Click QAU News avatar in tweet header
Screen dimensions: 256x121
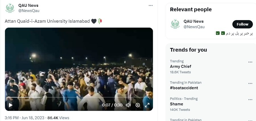[x=10, y=8]
